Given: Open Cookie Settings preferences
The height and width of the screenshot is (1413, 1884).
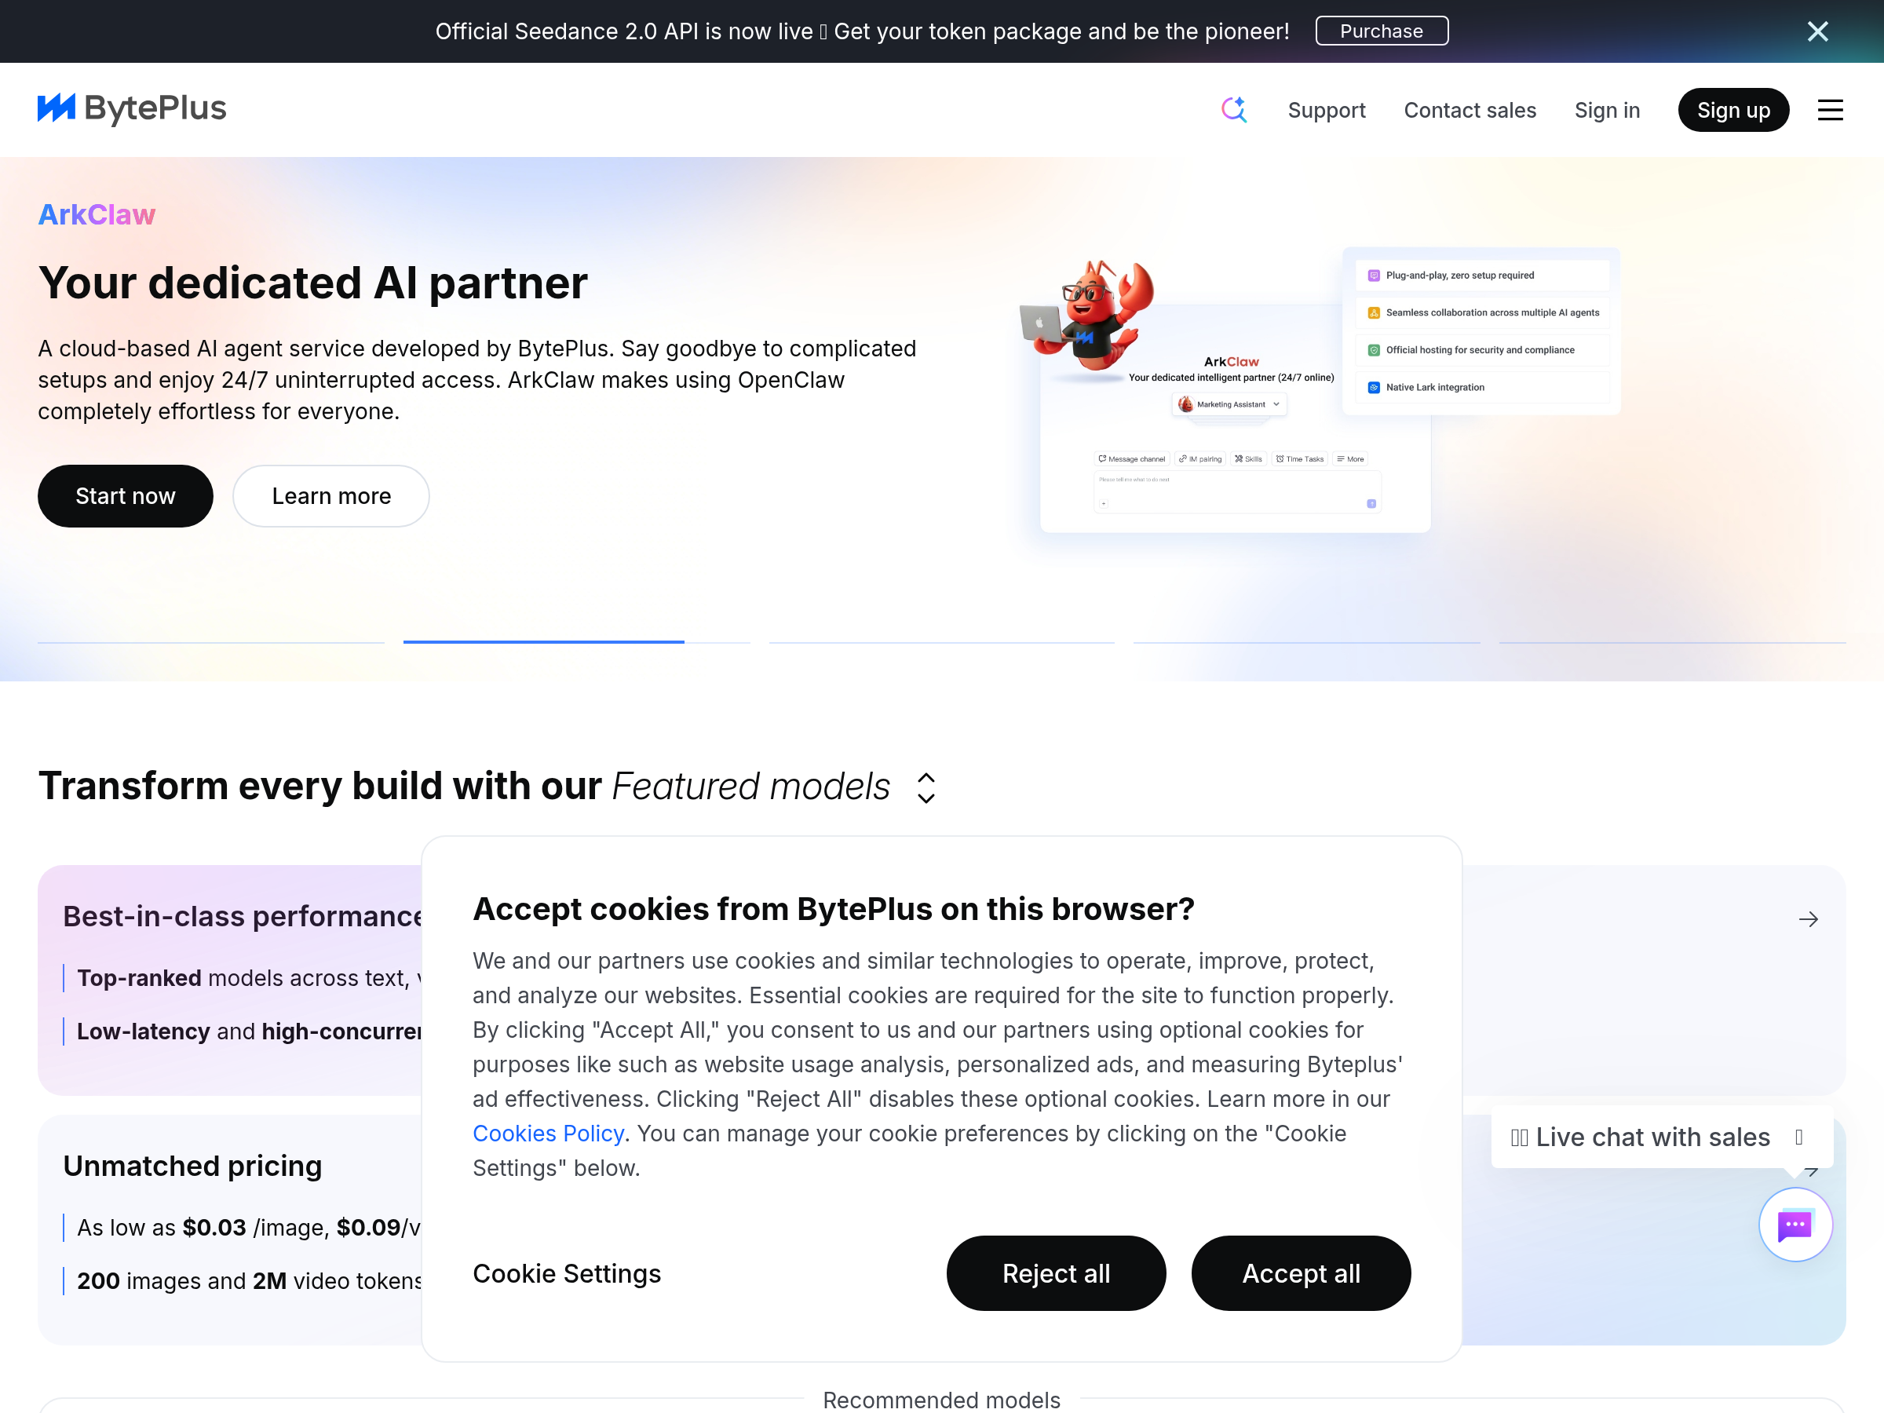Looking at the screenshot, I should point(567,1273).
